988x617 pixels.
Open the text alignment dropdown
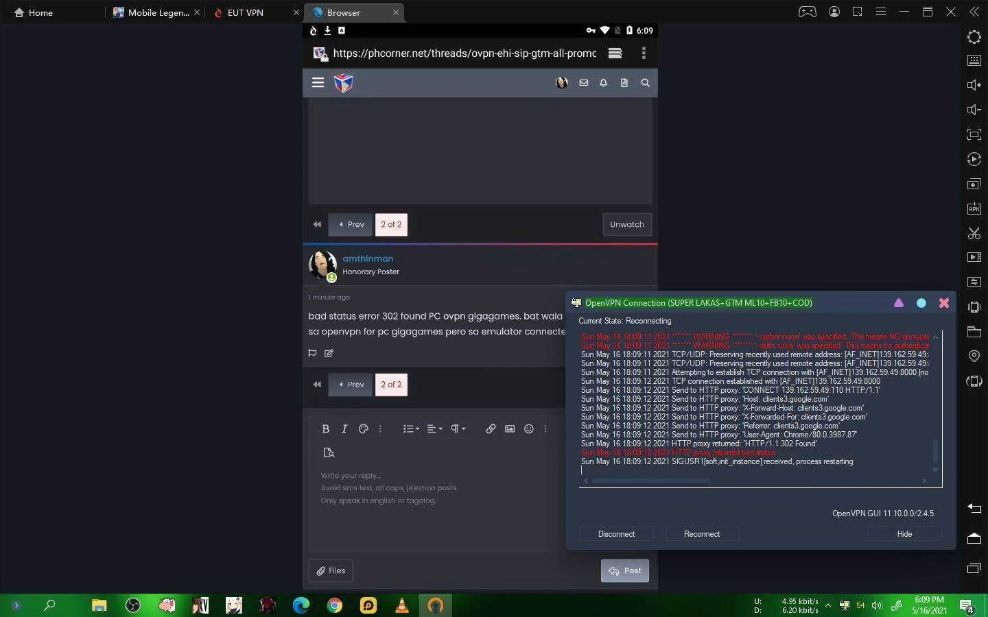pyautogui.click(x=434, y=428)
